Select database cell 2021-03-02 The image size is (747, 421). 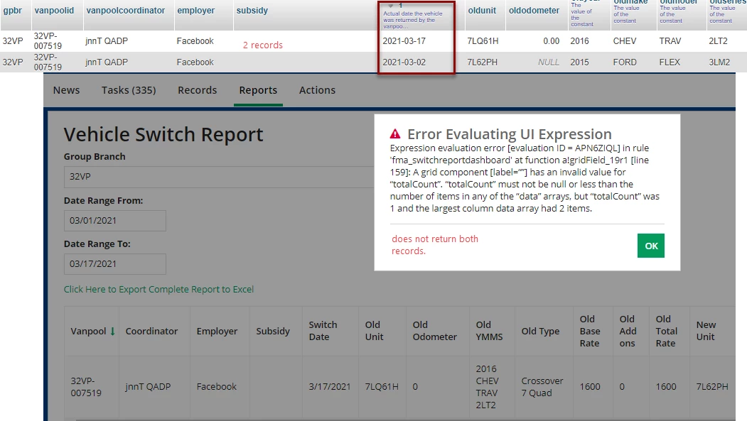[x=404, y=62]
